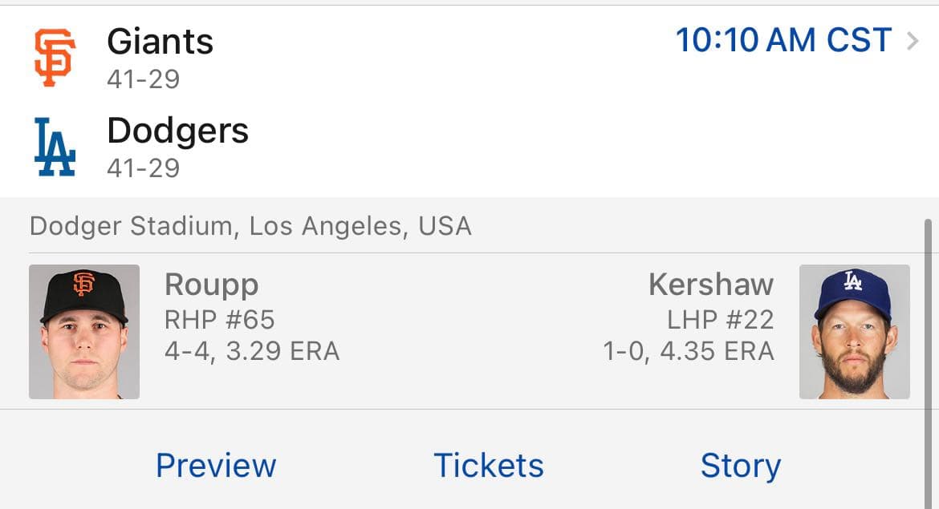939x509 pixels.
Task: Click the Dodgers team name
Action: pos(178,131)
